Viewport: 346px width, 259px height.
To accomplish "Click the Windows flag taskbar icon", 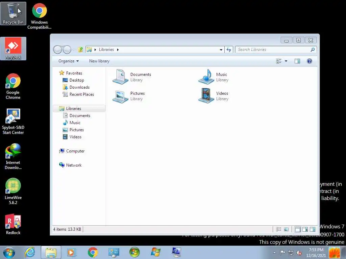I will tap(155, 252).
